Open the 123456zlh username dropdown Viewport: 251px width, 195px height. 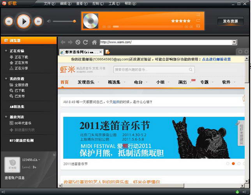[31, 160]
